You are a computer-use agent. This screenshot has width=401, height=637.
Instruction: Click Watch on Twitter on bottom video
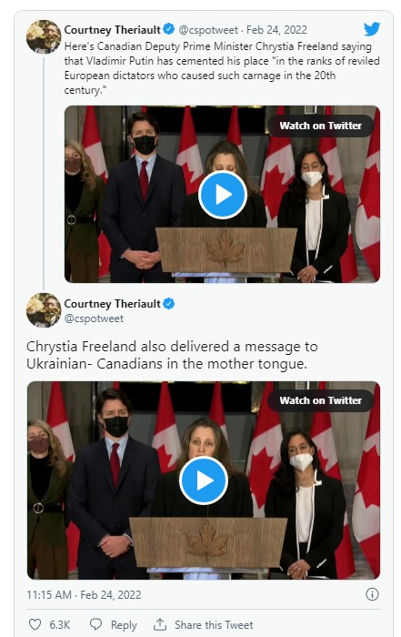(321, 400)
